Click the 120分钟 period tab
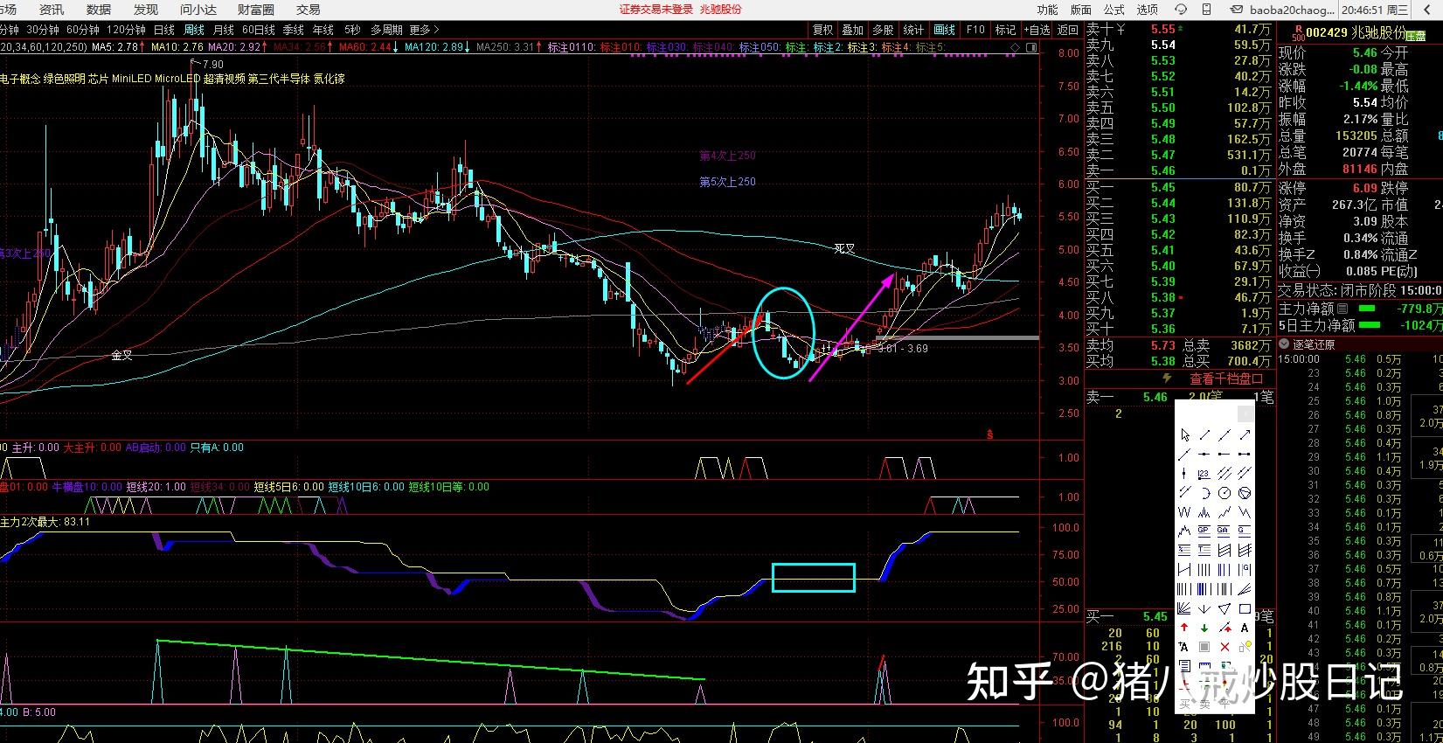The image size is (1443, 743). coord(126,30)
